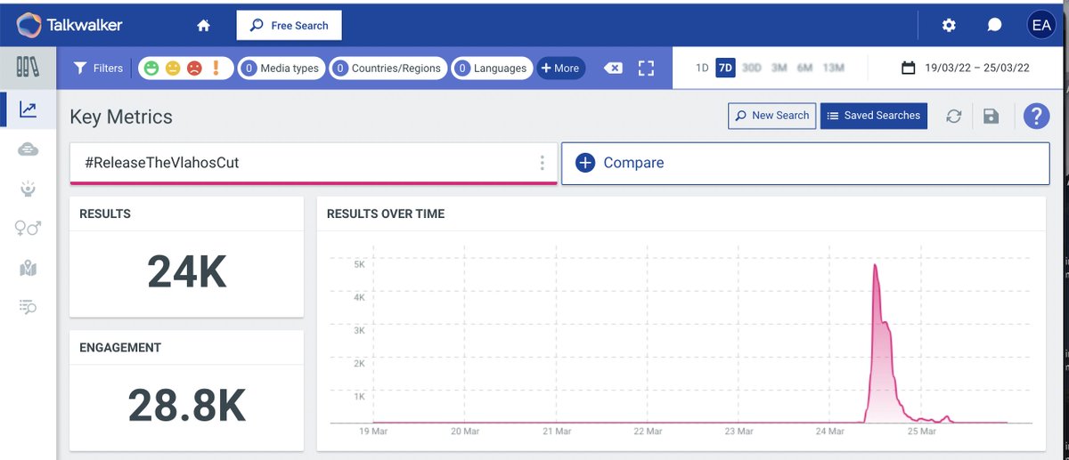Screen dimensions: 1069x460
Task: Click the Key Metrics heading
Action: pos(121,117)
